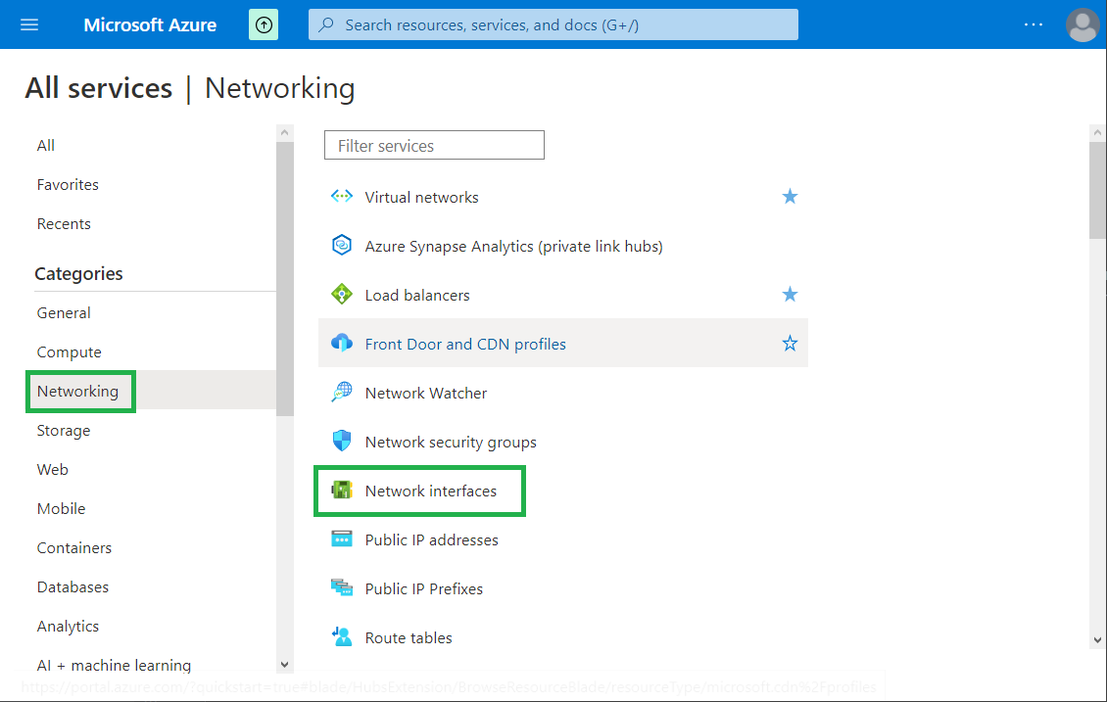Screen dimensions: 1107x702
Task: Click the Network interfaces icon
Action: [x=342, y=490]
